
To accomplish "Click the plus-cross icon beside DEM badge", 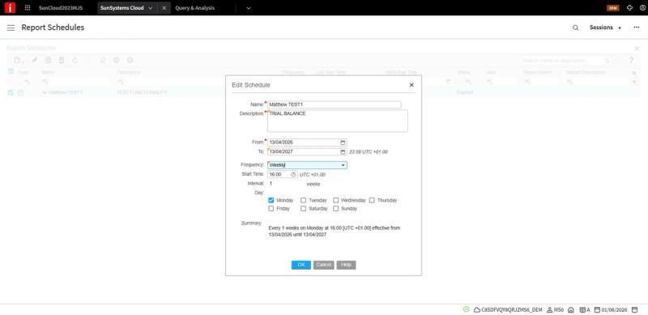I will [x=629, y=7].
